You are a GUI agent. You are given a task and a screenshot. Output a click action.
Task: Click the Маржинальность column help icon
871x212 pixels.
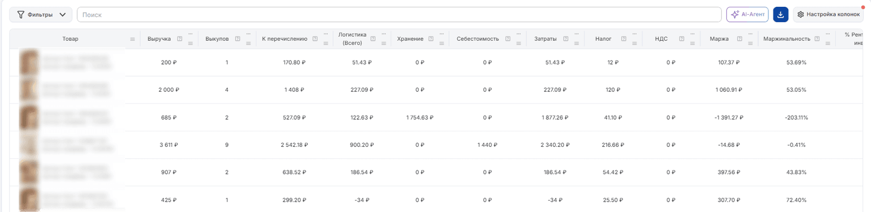pos(817,39)
